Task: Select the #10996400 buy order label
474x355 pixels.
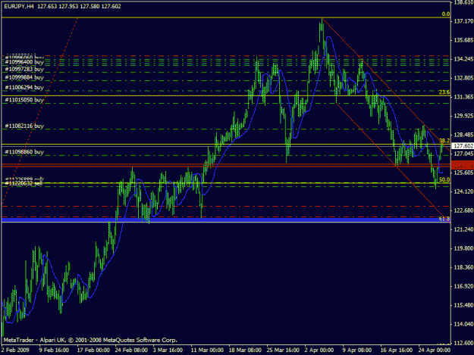Action: tap(24, 62)
